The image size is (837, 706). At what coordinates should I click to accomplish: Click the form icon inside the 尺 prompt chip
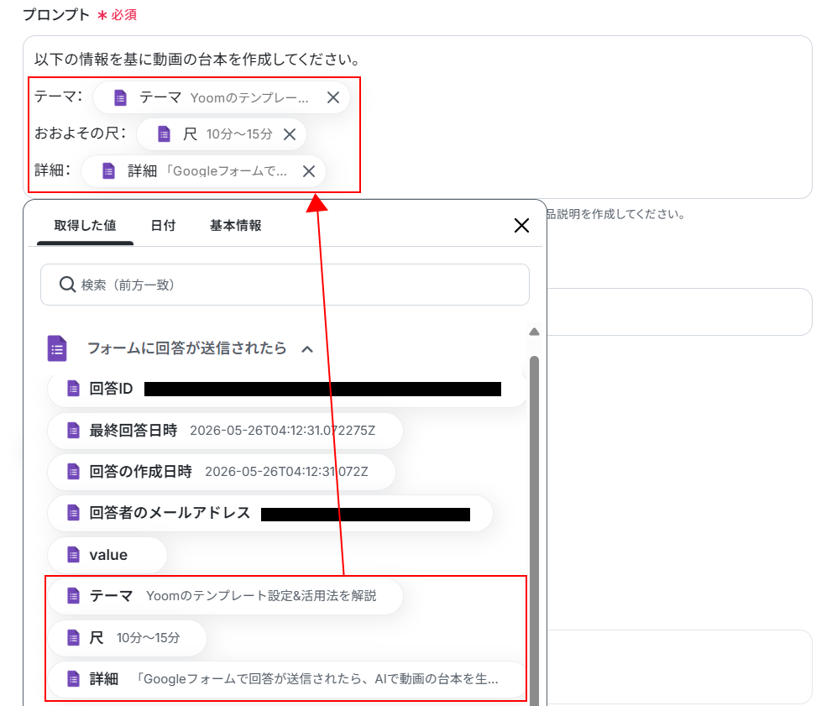click(164, 134)
